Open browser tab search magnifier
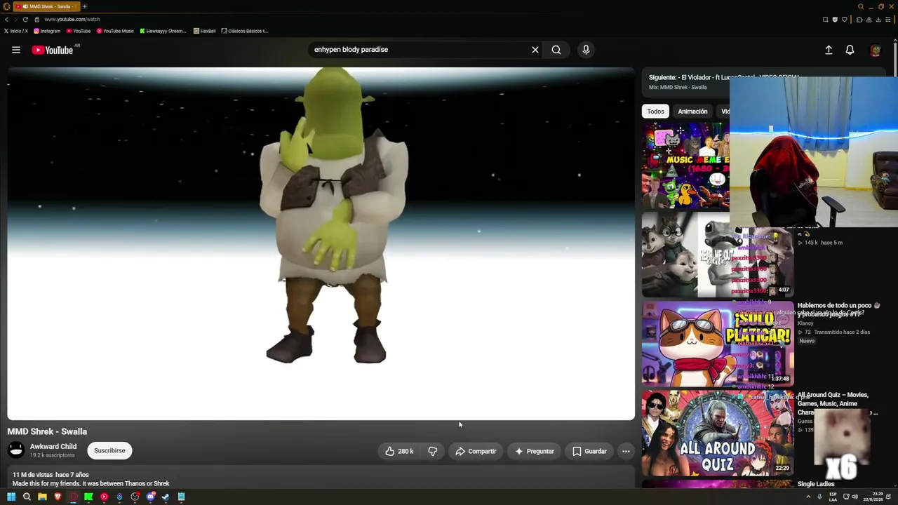 click(x=861, y=6)
